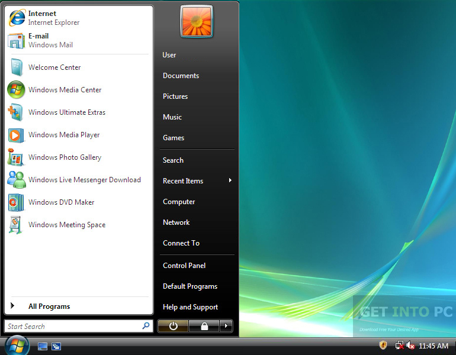Click the lock button in Start menu
Viewport: 456px width, 355px height.
204,326
